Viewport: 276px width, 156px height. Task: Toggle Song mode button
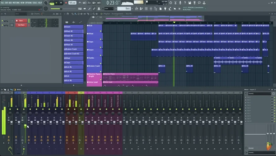click(52, 3)
